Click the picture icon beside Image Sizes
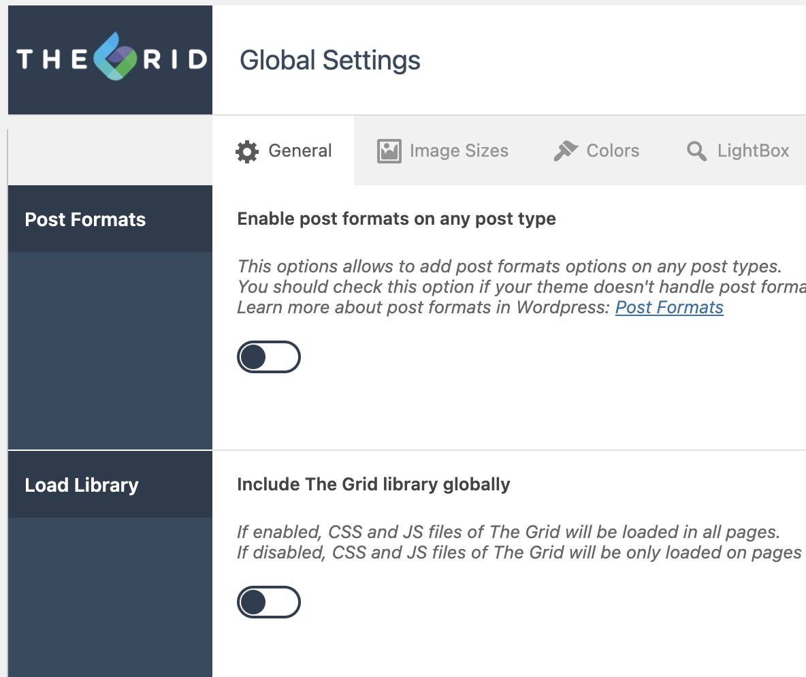This screenshot has width=806, height=677. pos(389,151)
